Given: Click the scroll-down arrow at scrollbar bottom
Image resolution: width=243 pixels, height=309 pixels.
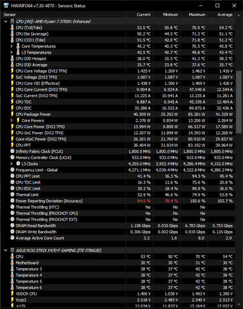Looking at the screenshot, I should (239, 304).
